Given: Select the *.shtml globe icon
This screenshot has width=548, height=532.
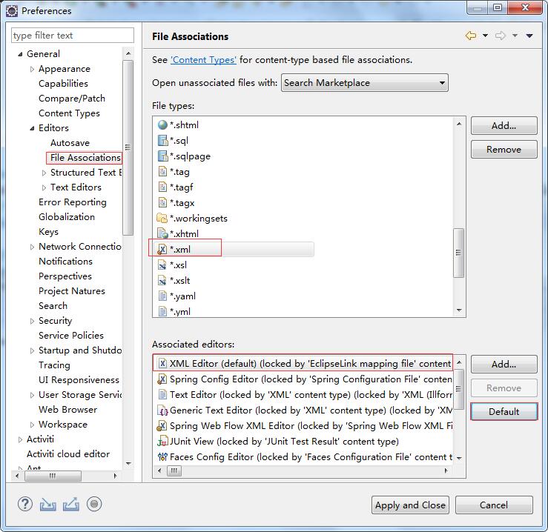Looking at the screenshot, I should coord(162,124).
